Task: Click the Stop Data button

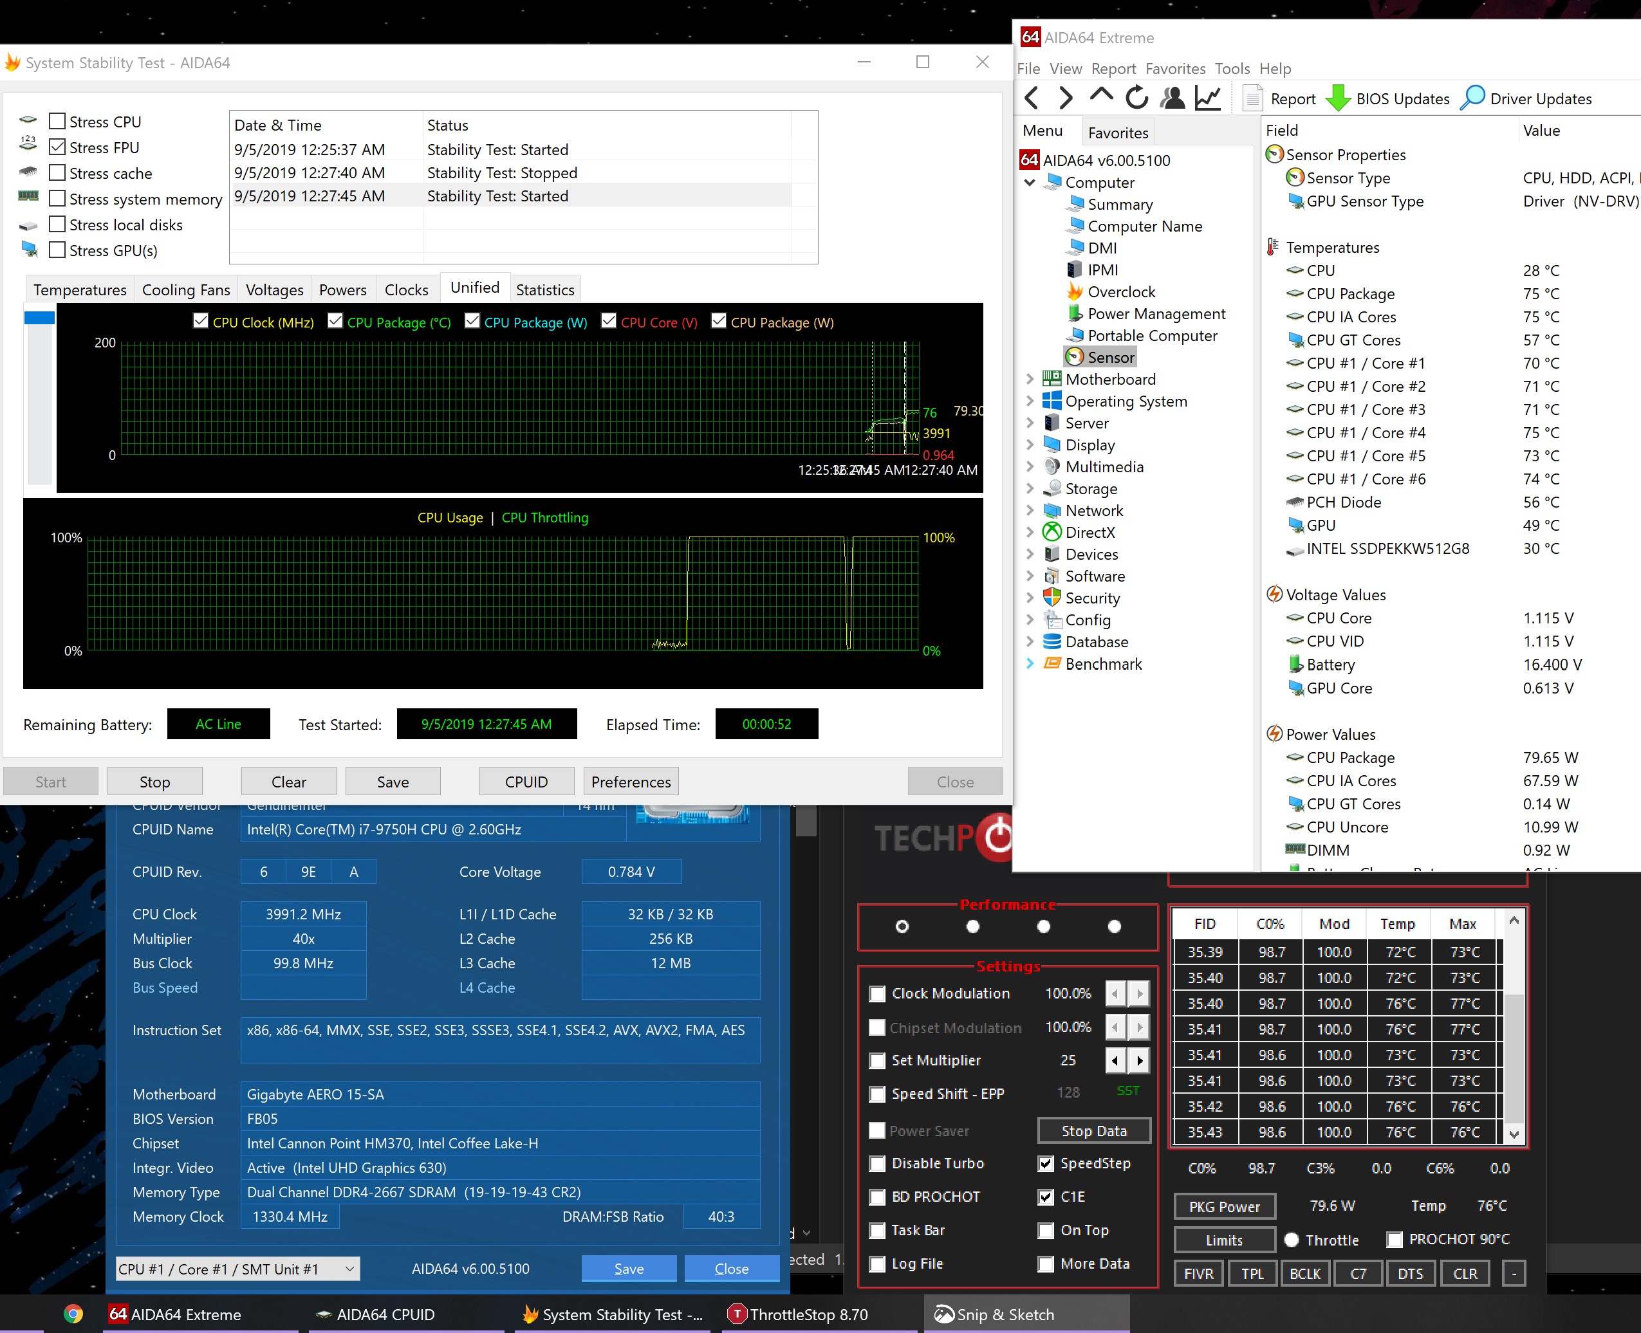Action: click(x=1093, y=1130)
